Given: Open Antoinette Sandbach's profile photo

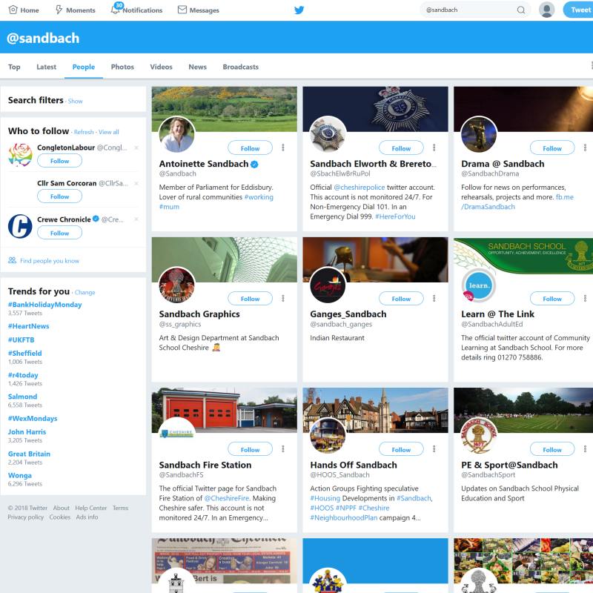Looking at the screenshot, I should click(x=176, y=134).
